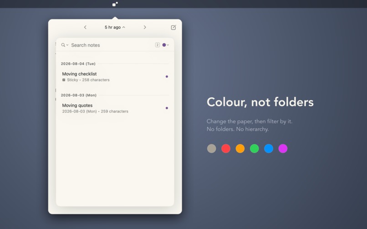The width and height of the screenshot is (367, 229).
Task: Choose the orange colour swatch
Action: point(240,149)
